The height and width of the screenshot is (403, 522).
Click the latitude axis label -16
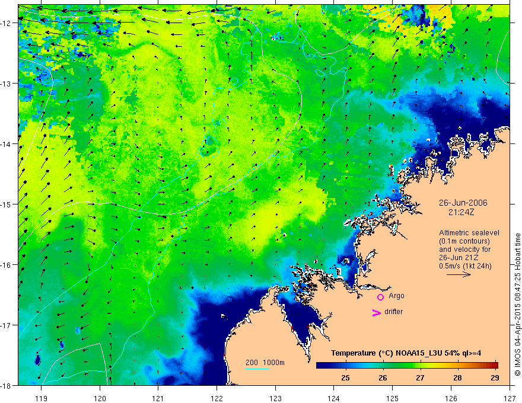[7, 265]
